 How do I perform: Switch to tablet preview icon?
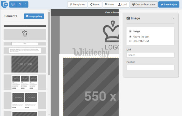click(19, 5)
